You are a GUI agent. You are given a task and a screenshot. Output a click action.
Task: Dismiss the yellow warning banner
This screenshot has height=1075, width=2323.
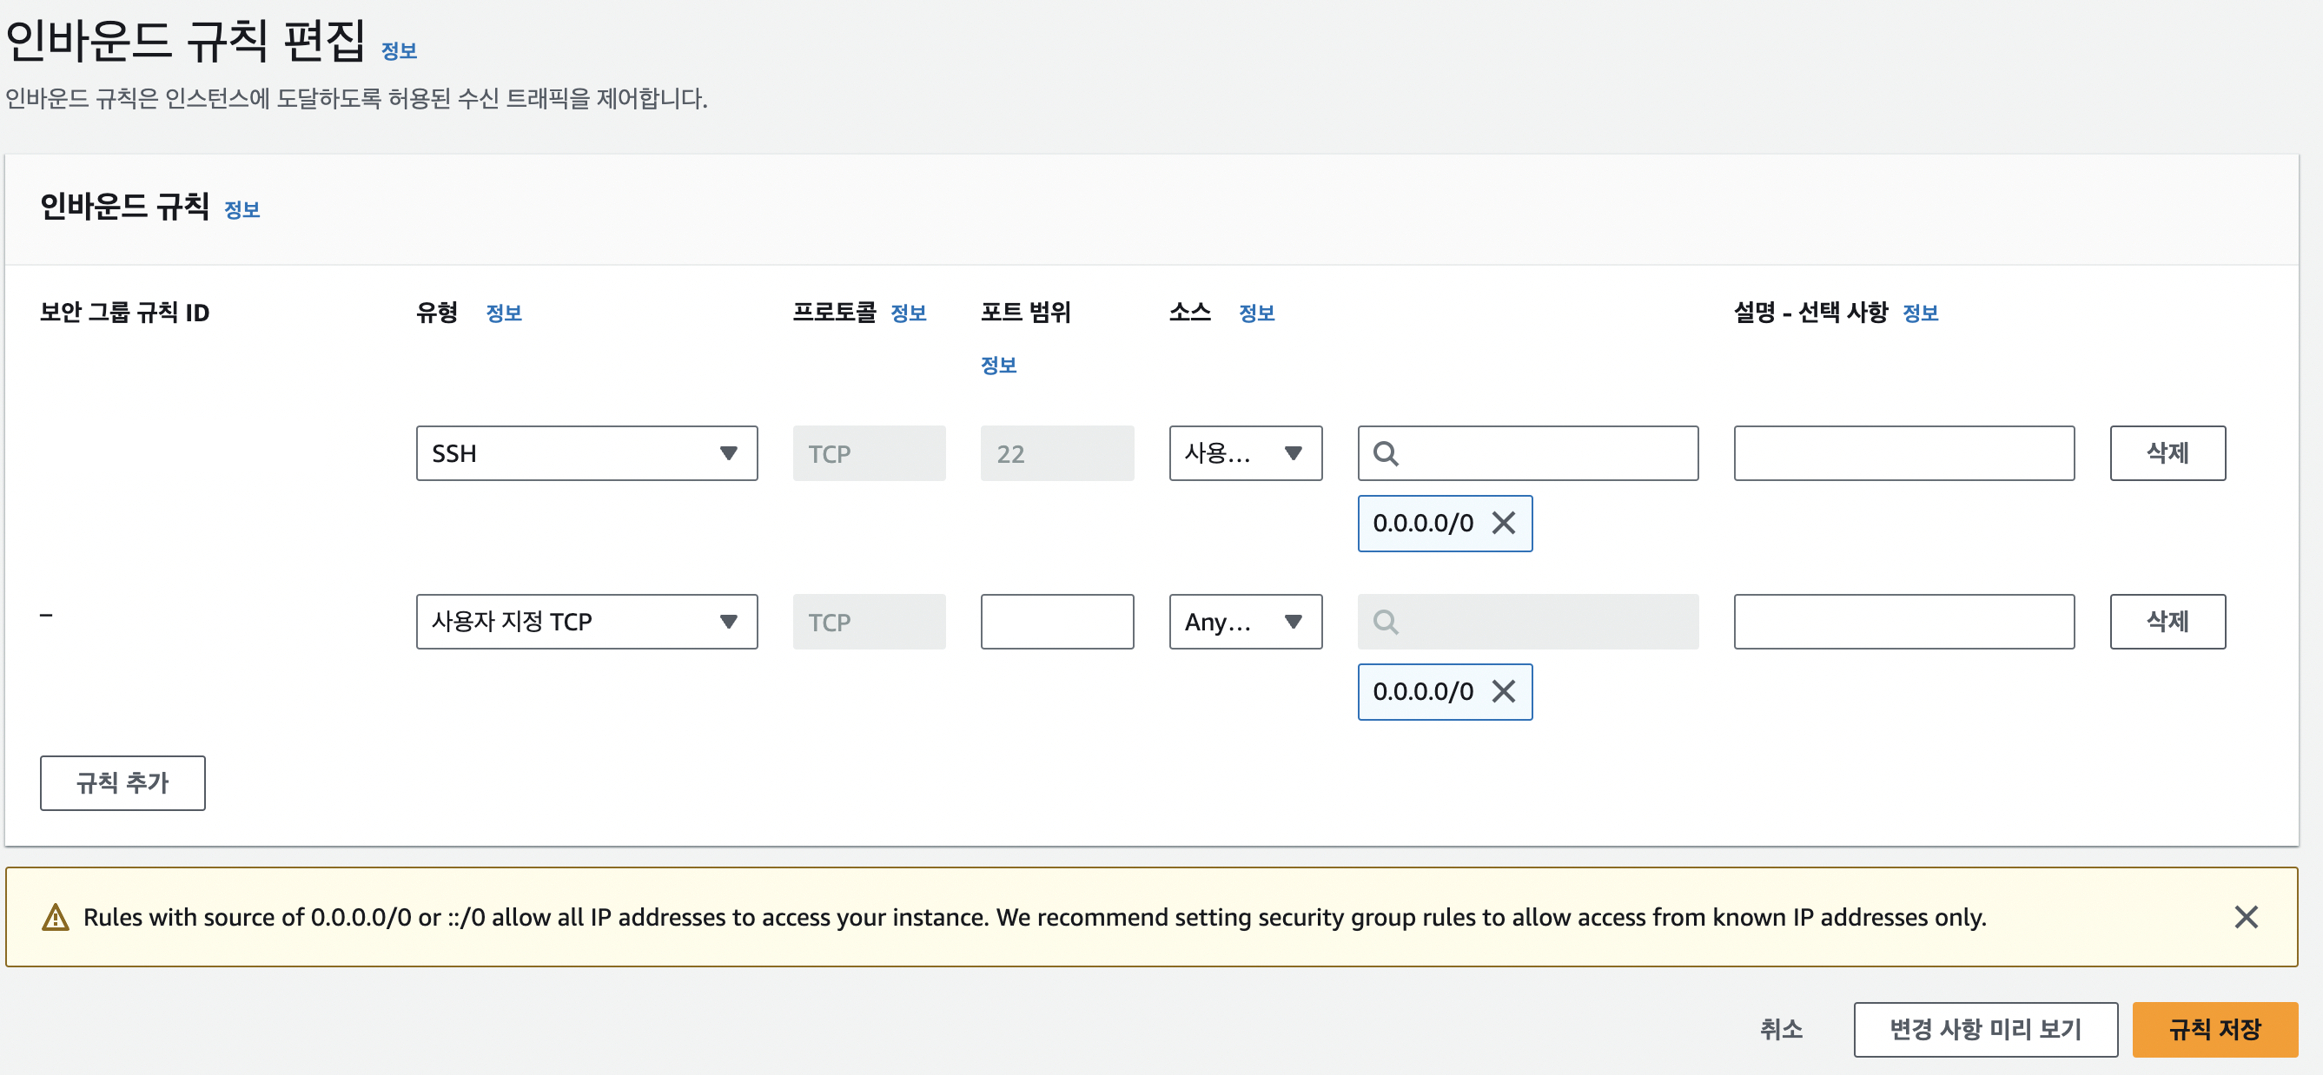pyautogui.click(x=2246, y=916)
